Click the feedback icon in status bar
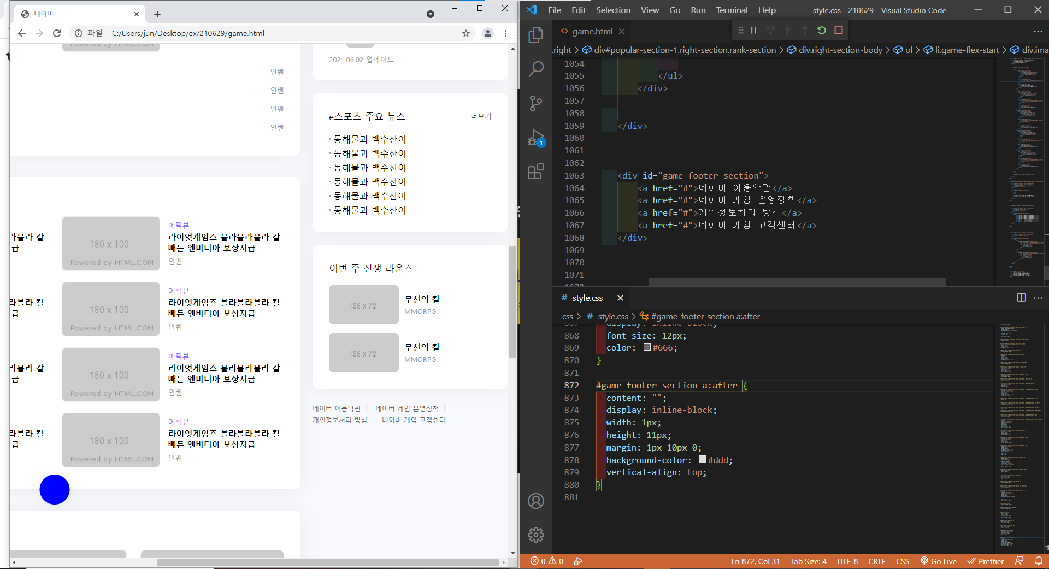 click(1019, 561)
